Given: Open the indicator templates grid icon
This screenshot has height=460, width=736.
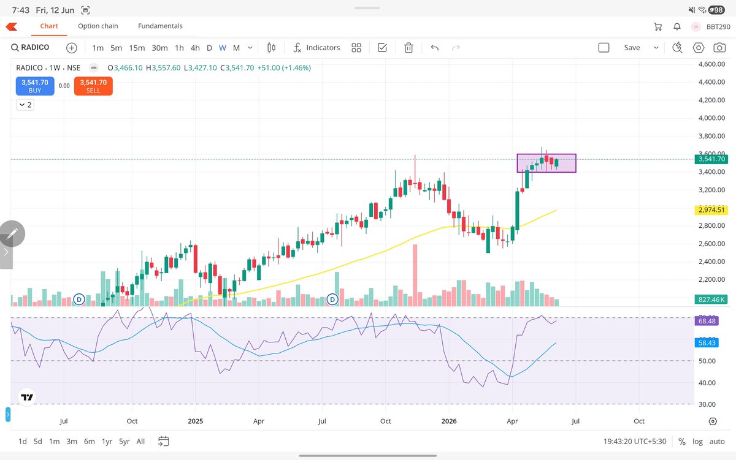Looking at the screenshot, I should click(x=356, y=47).
